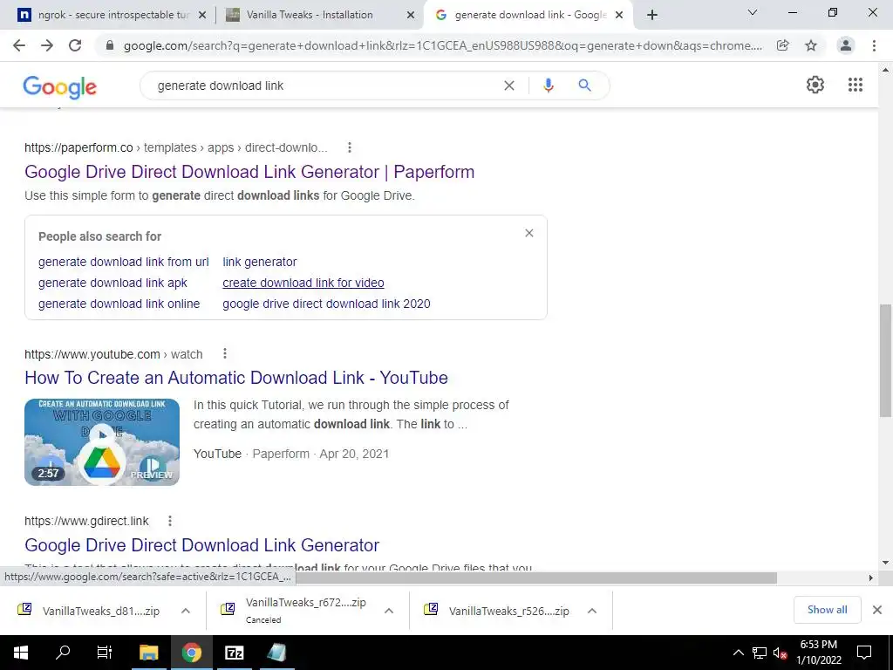Search generate download link online
Image resolution: width=893 pixels, height=670 pixels.
pyautogui.click(x=119, y=304)
